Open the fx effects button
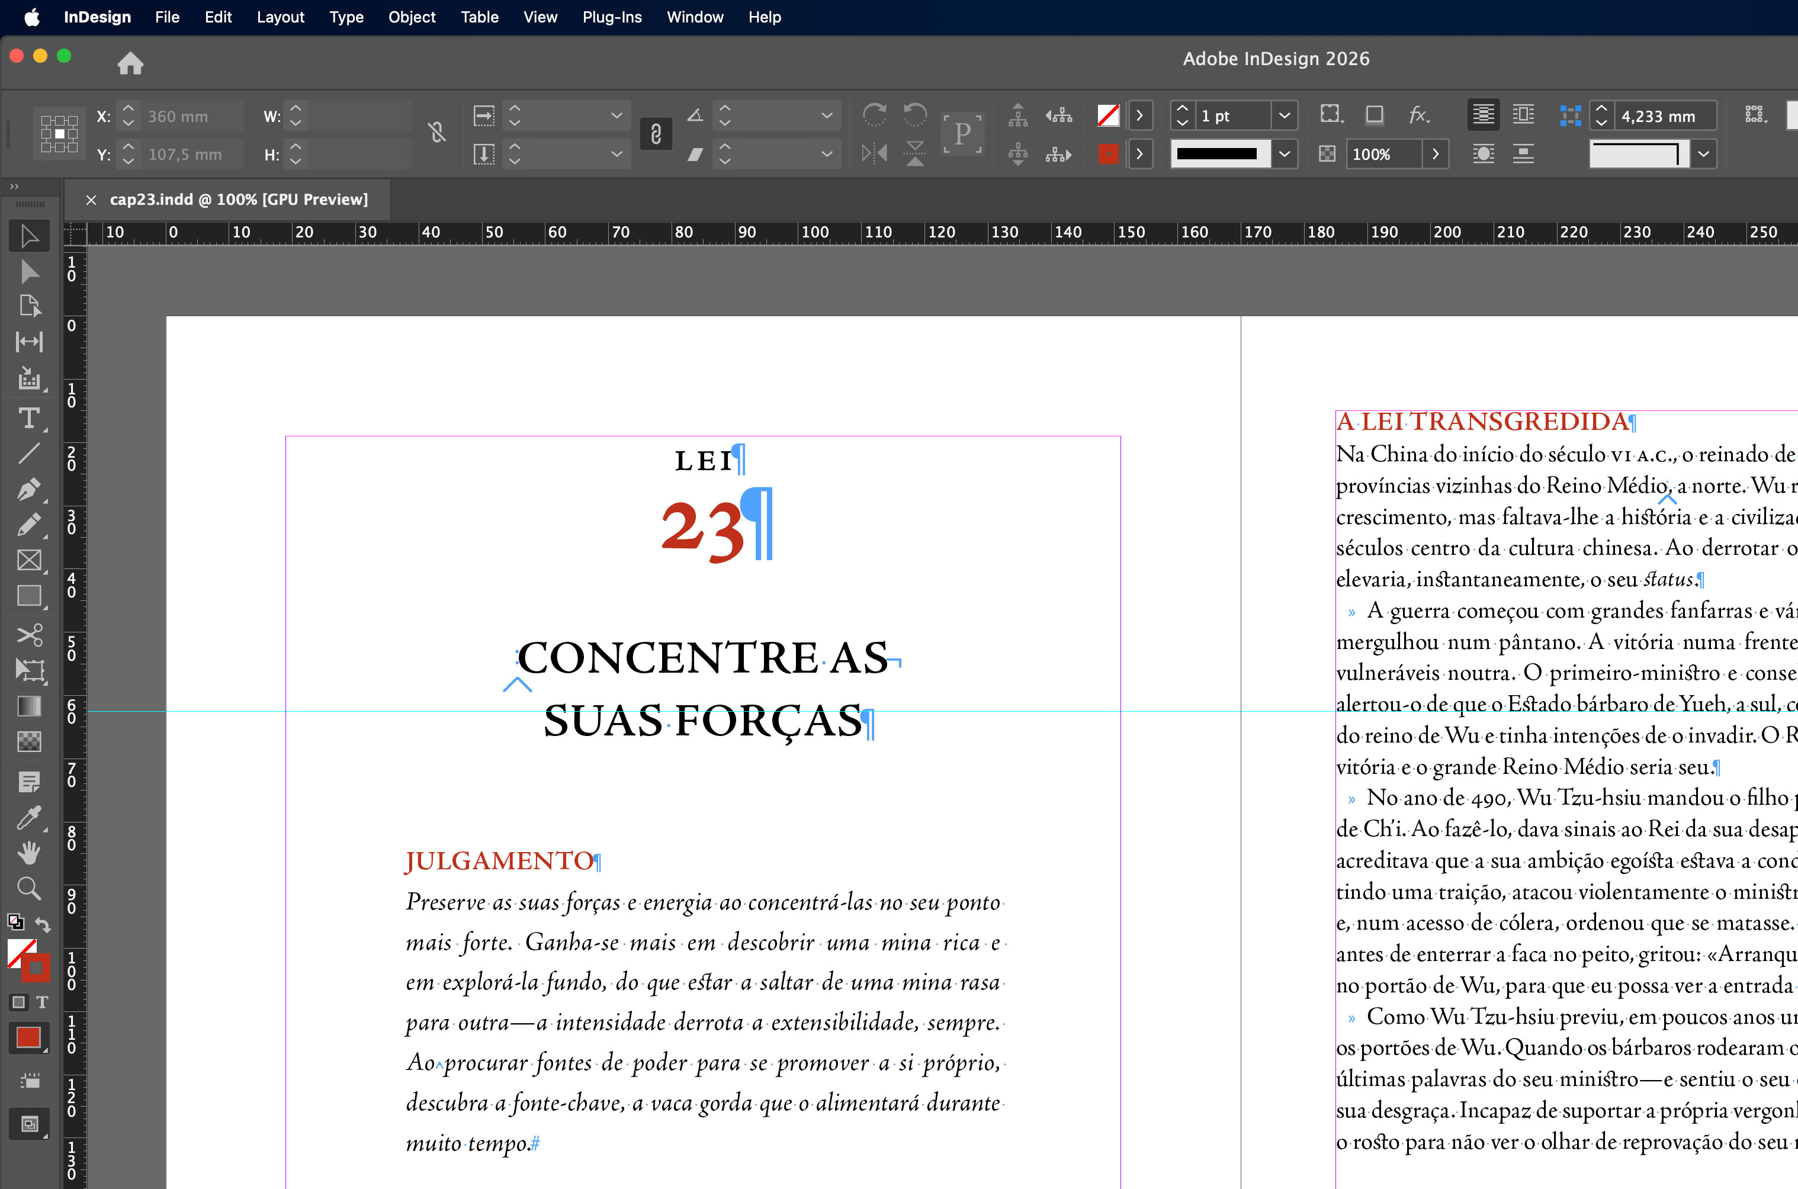This screenshot has height=1189, width=1798. (x=1418, y=115)
